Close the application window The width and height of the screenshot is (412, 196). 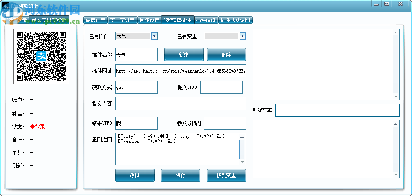tap(401, 4)
